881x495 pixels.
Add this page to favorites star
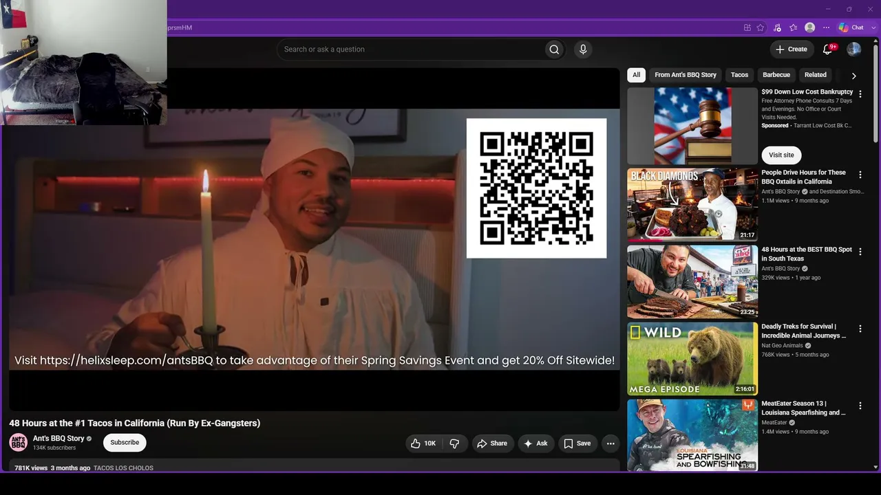pos(761,27)
